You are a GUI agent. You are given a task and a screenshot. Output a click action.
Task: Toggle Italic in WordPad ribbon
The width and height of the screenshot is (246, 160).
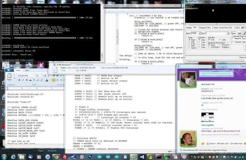pos(23,80)
